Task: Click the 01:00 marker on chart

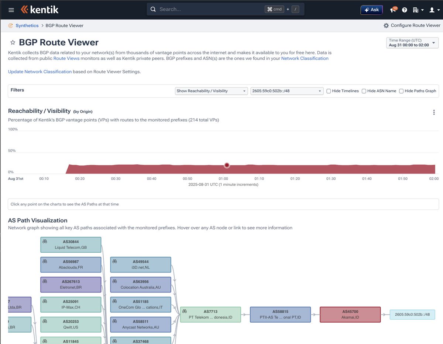Action: coord(227,165)
